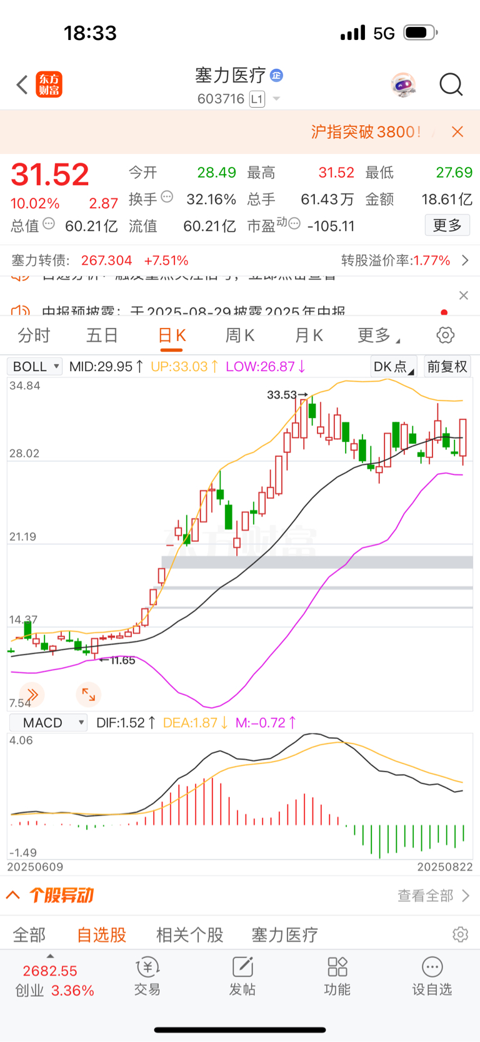This screenshot has height=1042, width=480.
Task: Tap the 20250822 end date label
Action: point(445,867)
